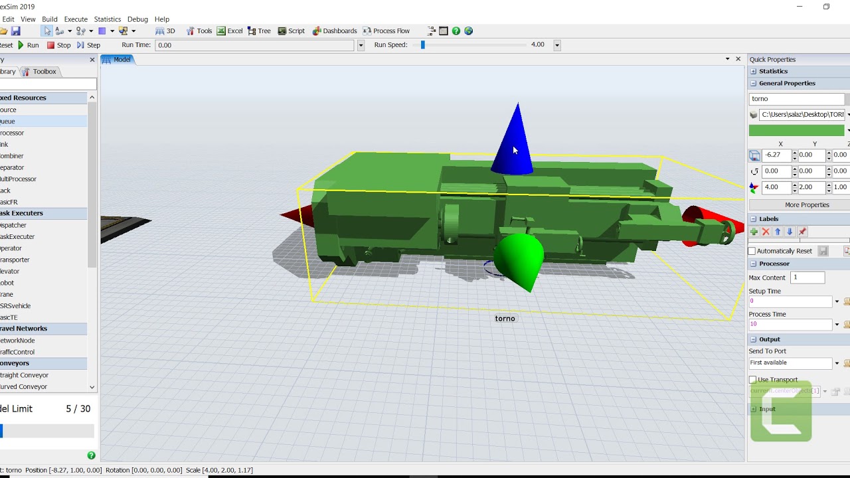Click the red X remove label icon

coord(766,232)
